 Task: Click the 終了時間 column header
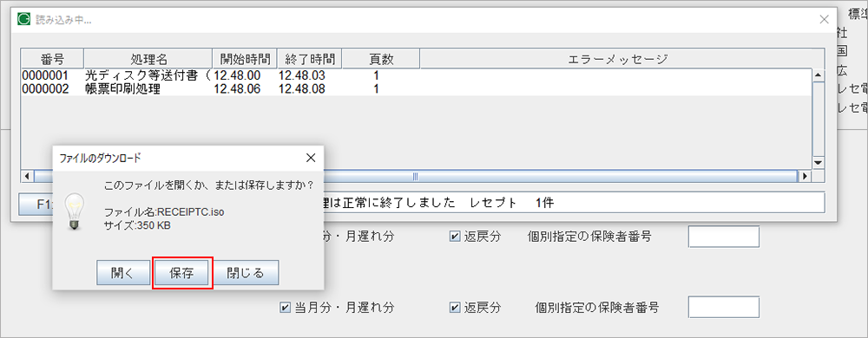[309, 59]
